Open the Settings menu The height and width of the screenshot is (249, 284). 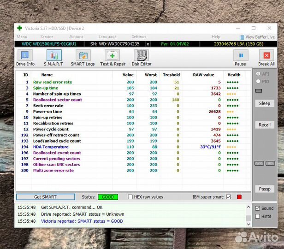coord(139,37)
